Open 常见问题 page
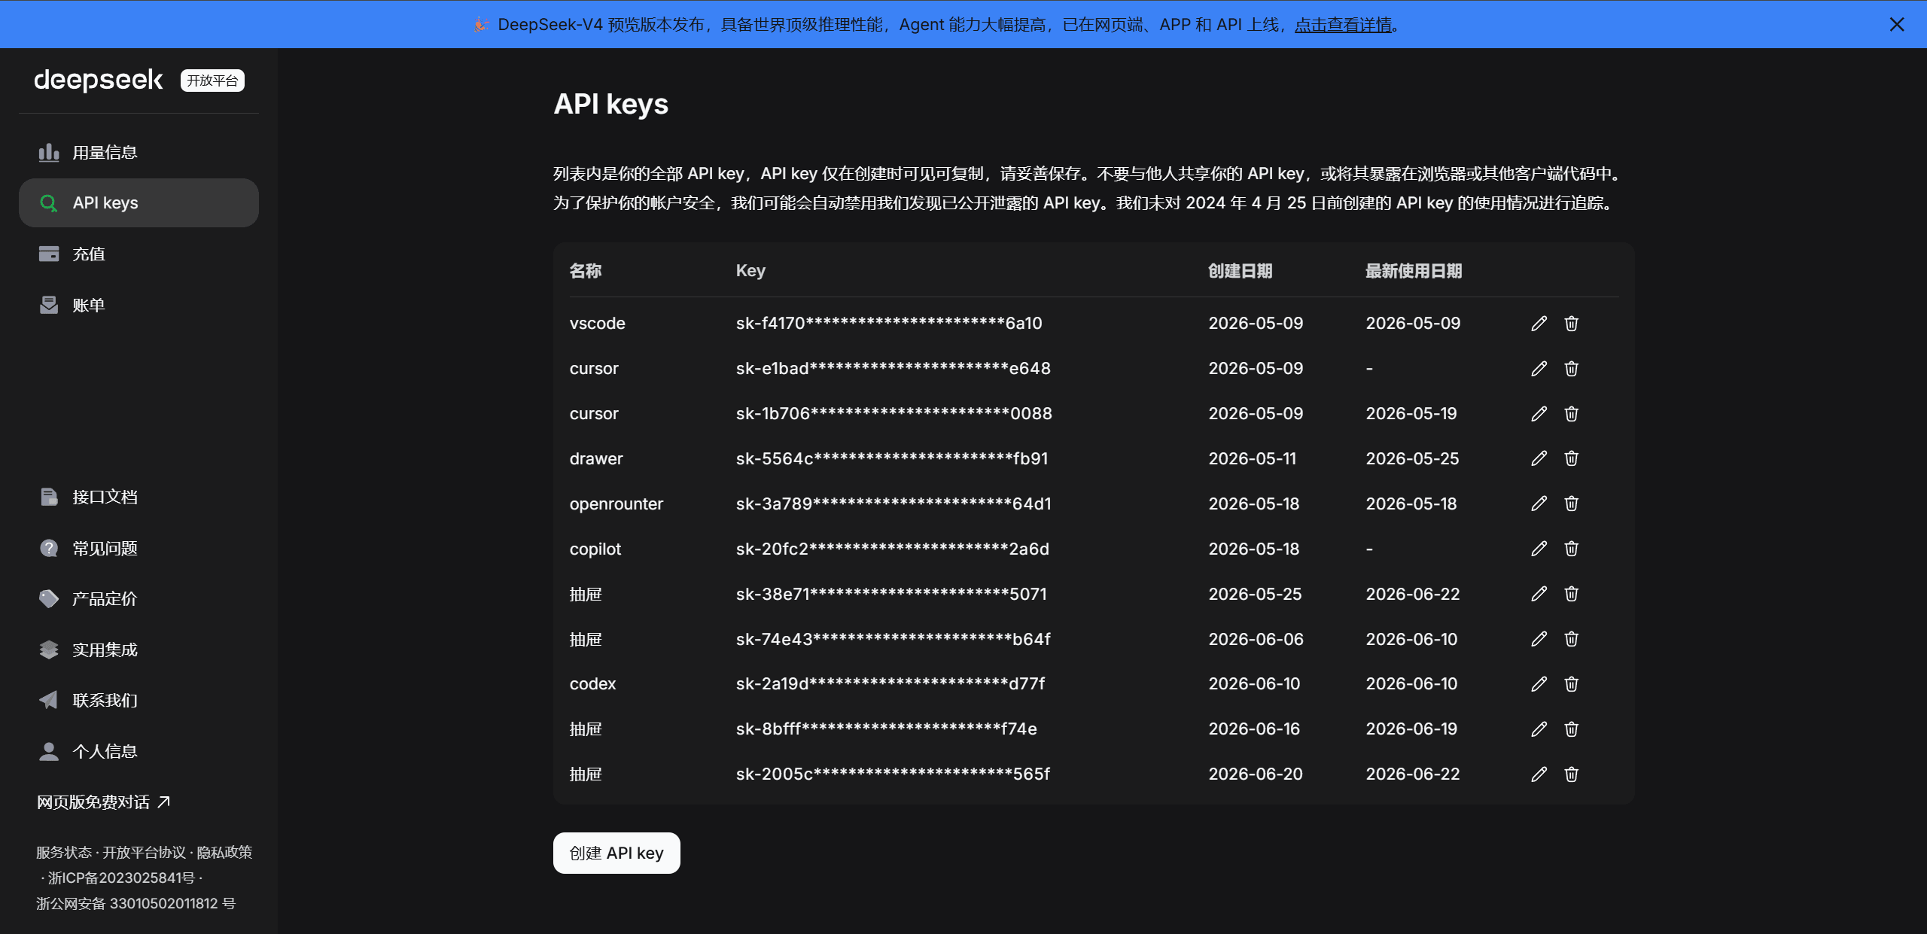The height and width of the screenshot is (934, 1927). click(x=139, y=549)
